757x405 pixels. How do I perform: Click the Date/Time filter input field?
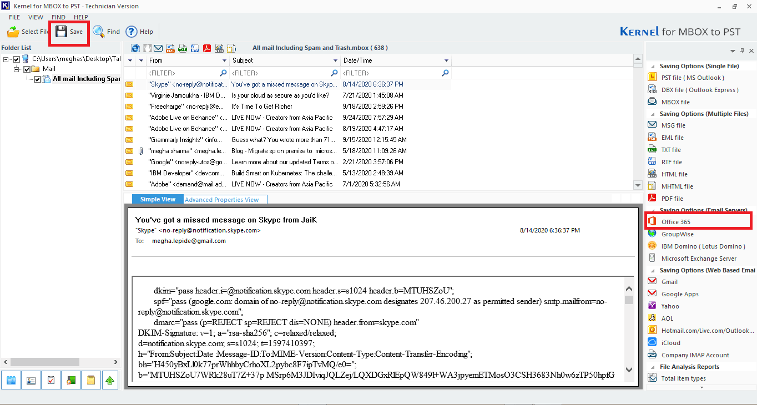pos(396,73)
